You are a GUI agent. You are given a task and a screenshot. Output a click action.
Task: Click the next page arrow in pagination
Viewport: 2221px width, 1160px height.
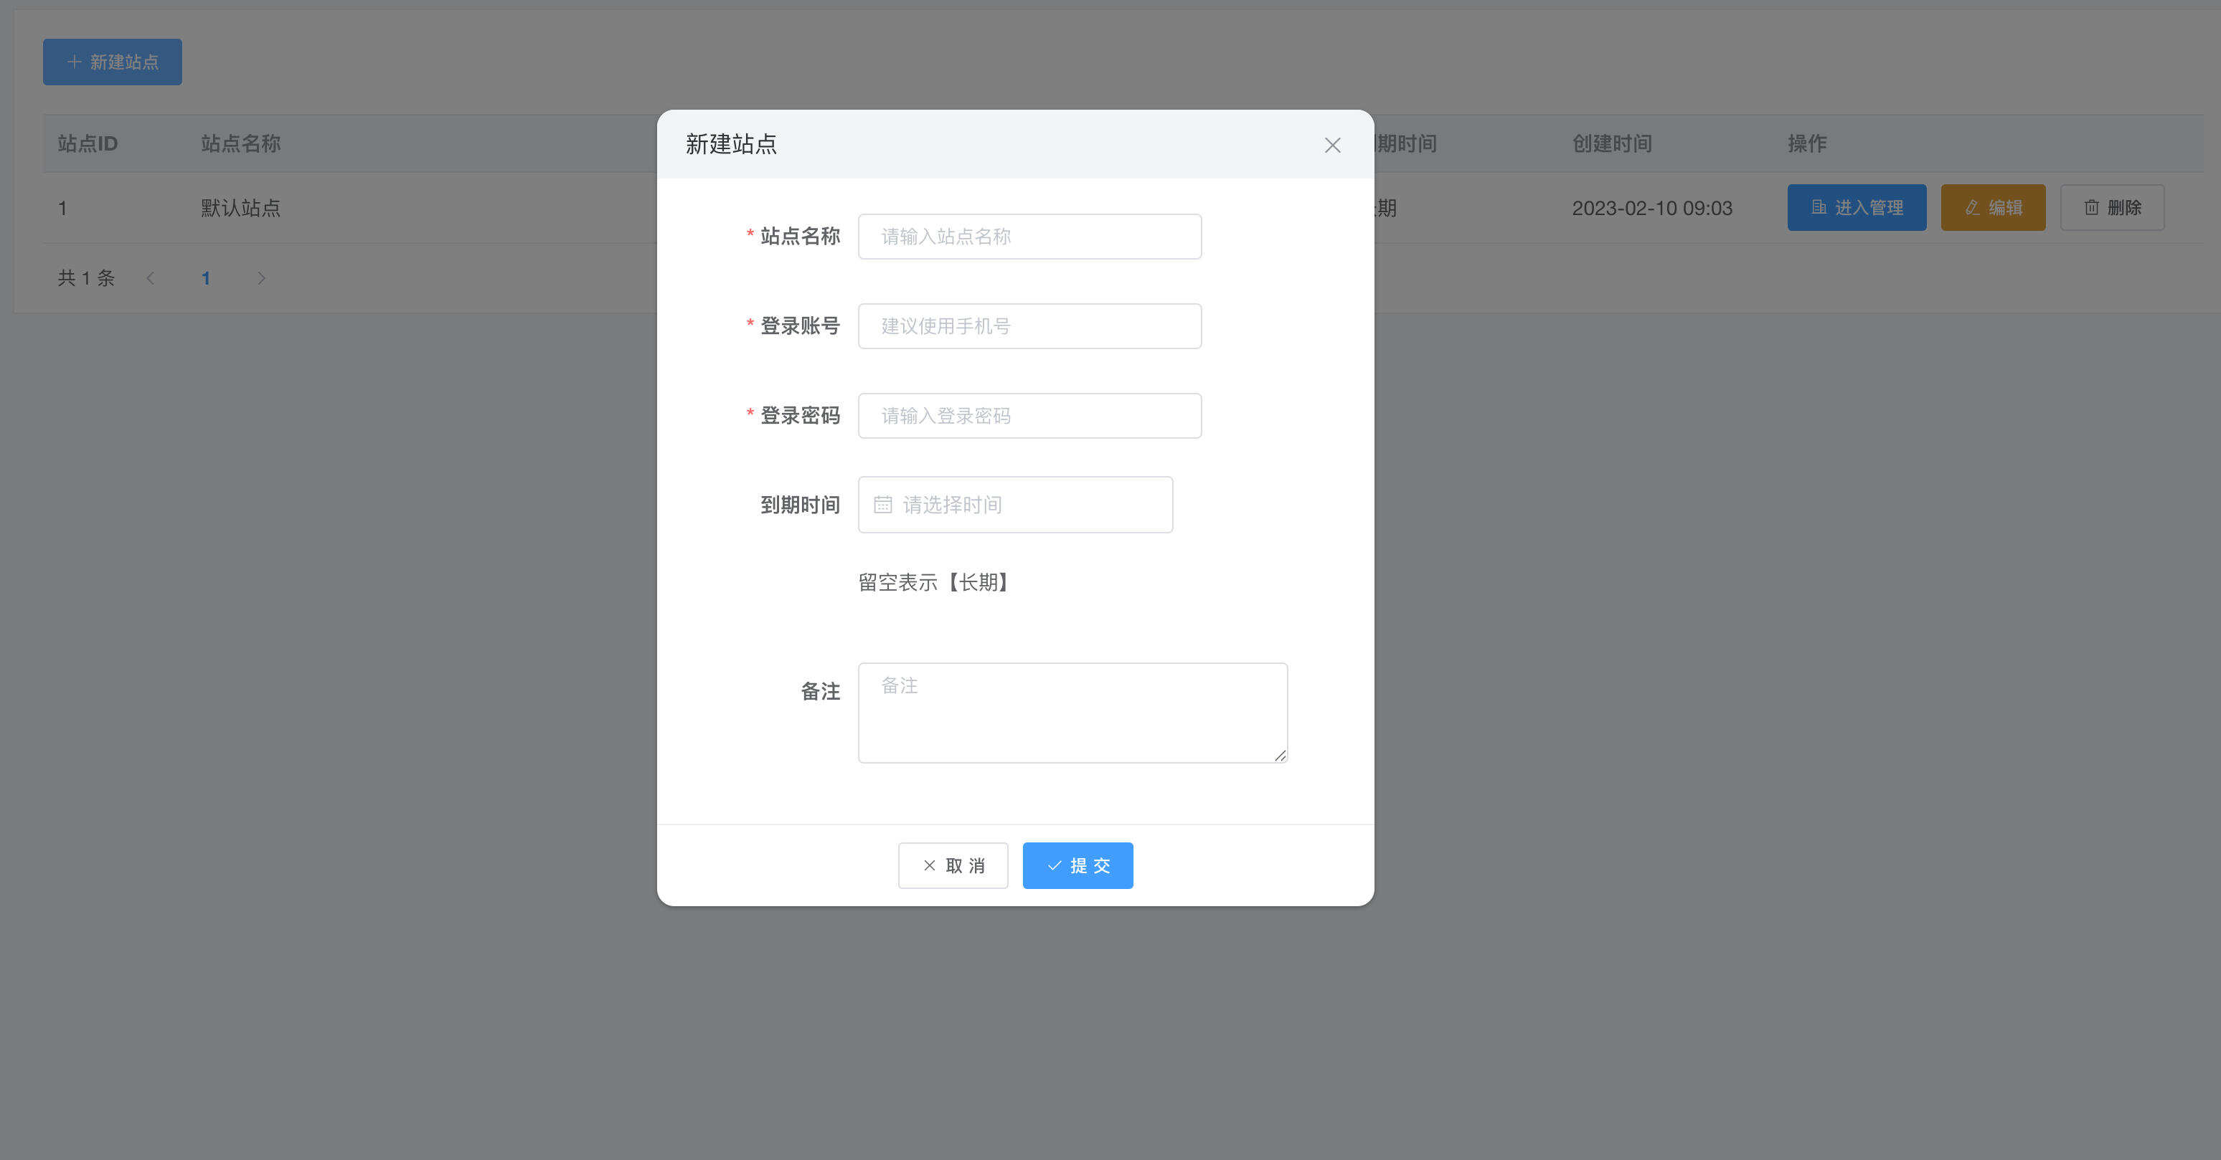(261, 277)
